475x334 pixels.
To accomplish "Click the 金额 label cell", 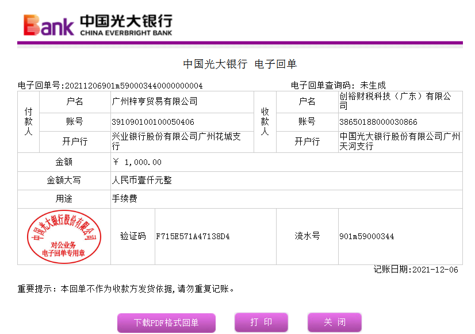I will point(64,162).
